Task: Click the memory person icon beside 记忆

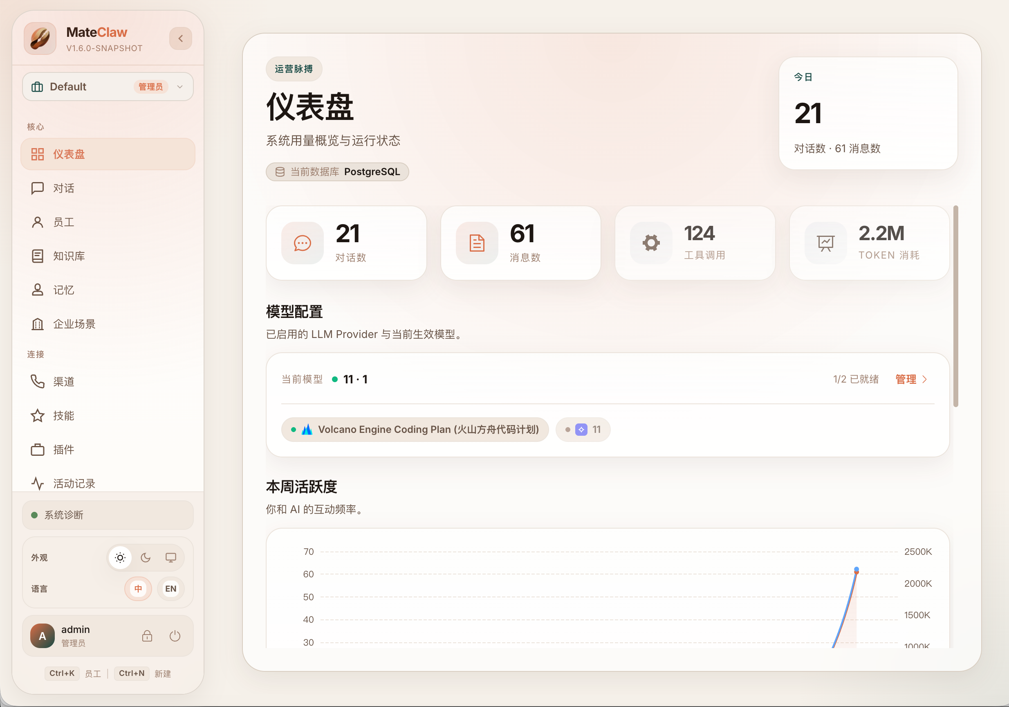Action: click(x=38, y=290)
